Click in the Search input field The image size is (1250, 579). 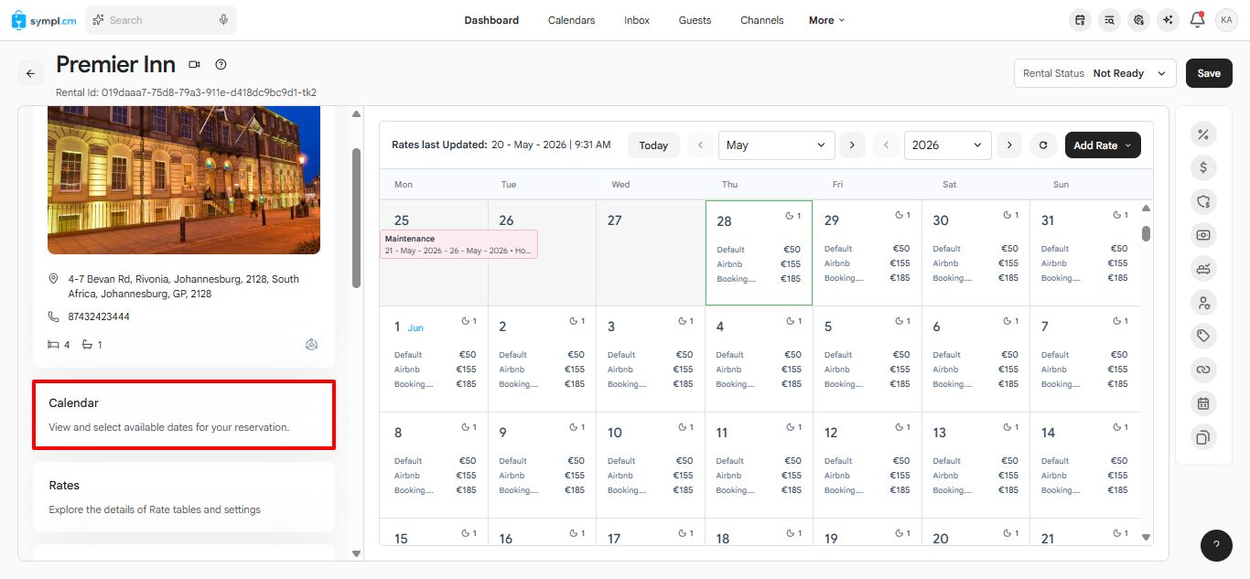pyautogui.click(x=160, y=20)
